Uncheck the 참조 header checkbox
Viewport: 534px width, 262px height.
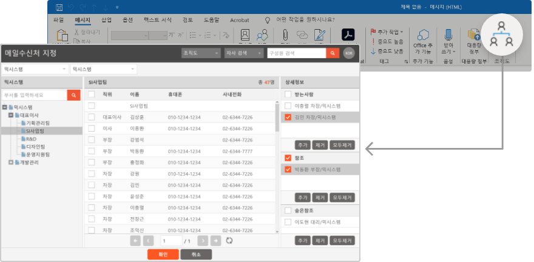(288, 158)
